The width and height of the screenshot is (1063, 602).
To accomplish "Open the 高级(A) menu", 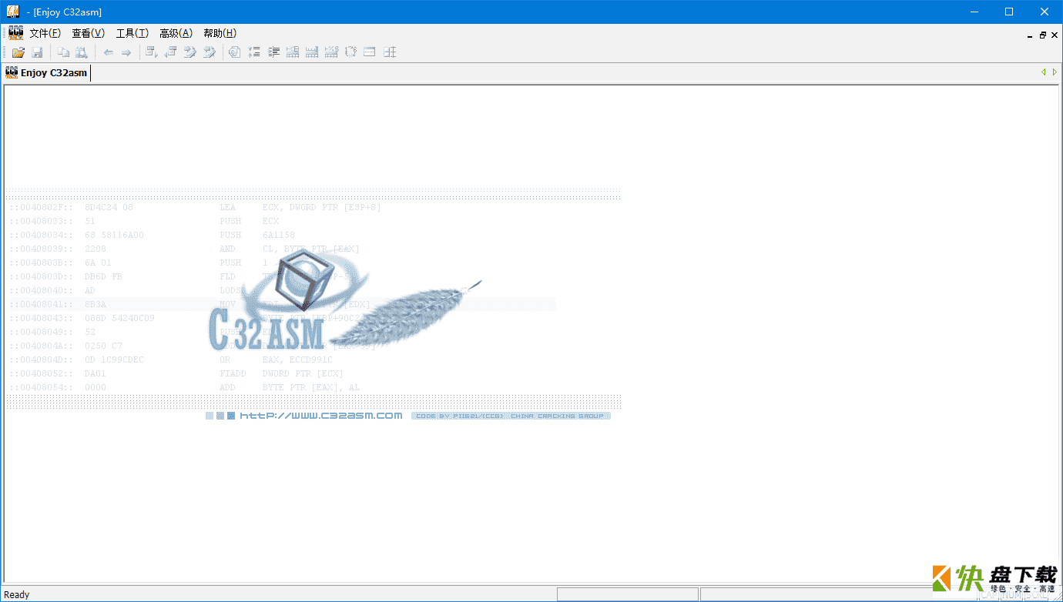I will point(176,33).
